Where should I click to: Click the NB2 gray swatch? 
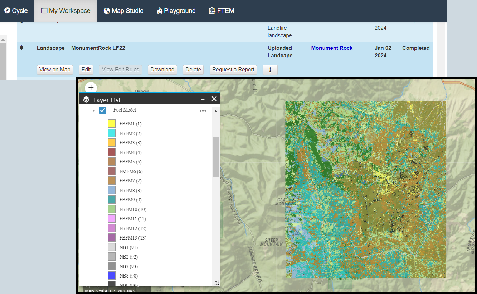pyautogui.click(x=112, y=257)
